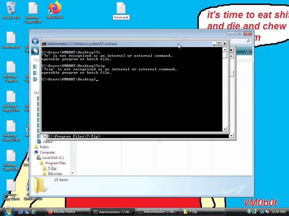
Task: Select Videos in Explorer folder tree
Action: click(47, 142)
